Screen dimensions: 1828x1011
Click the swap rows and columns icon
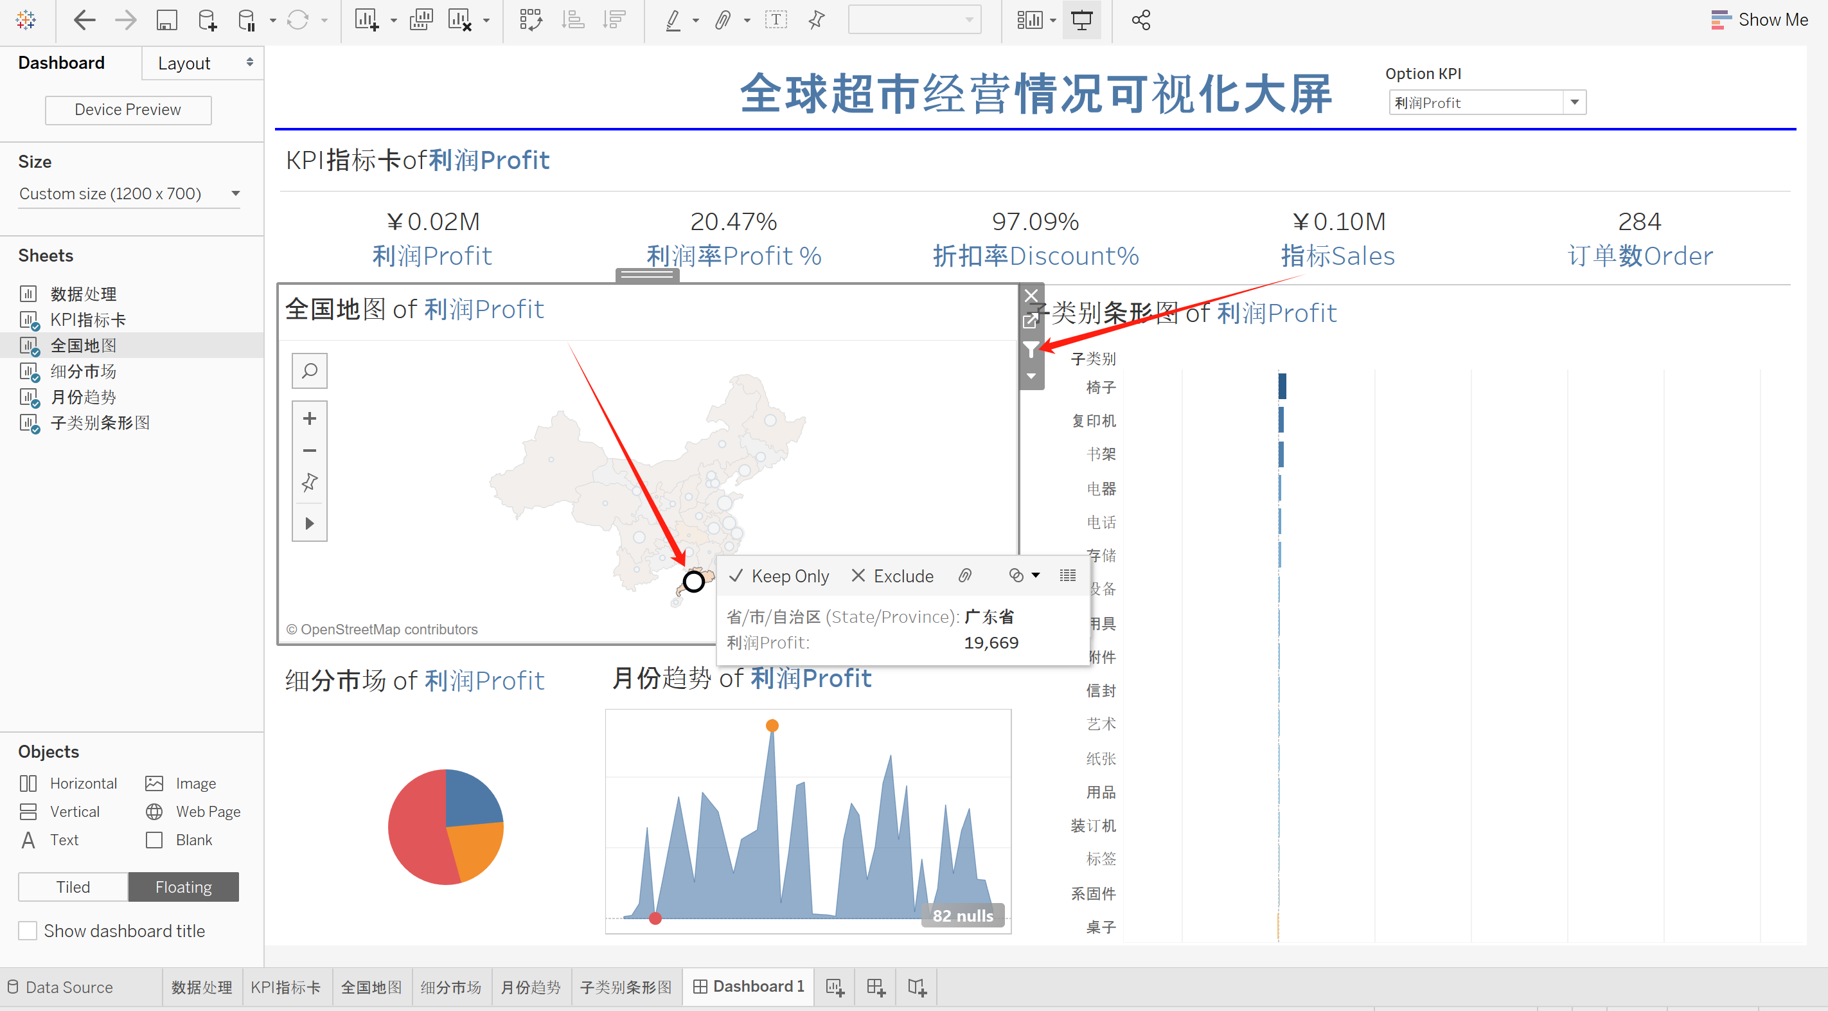(530, 20)
